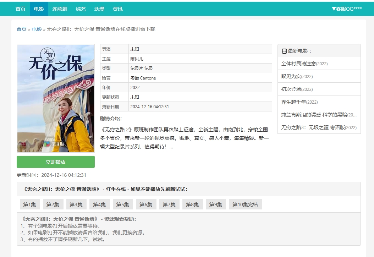Open 弗兰肯斯坦的诱惑 科学的黑暗 link
The width and height of the screenshot is (374, 257).
319,115
